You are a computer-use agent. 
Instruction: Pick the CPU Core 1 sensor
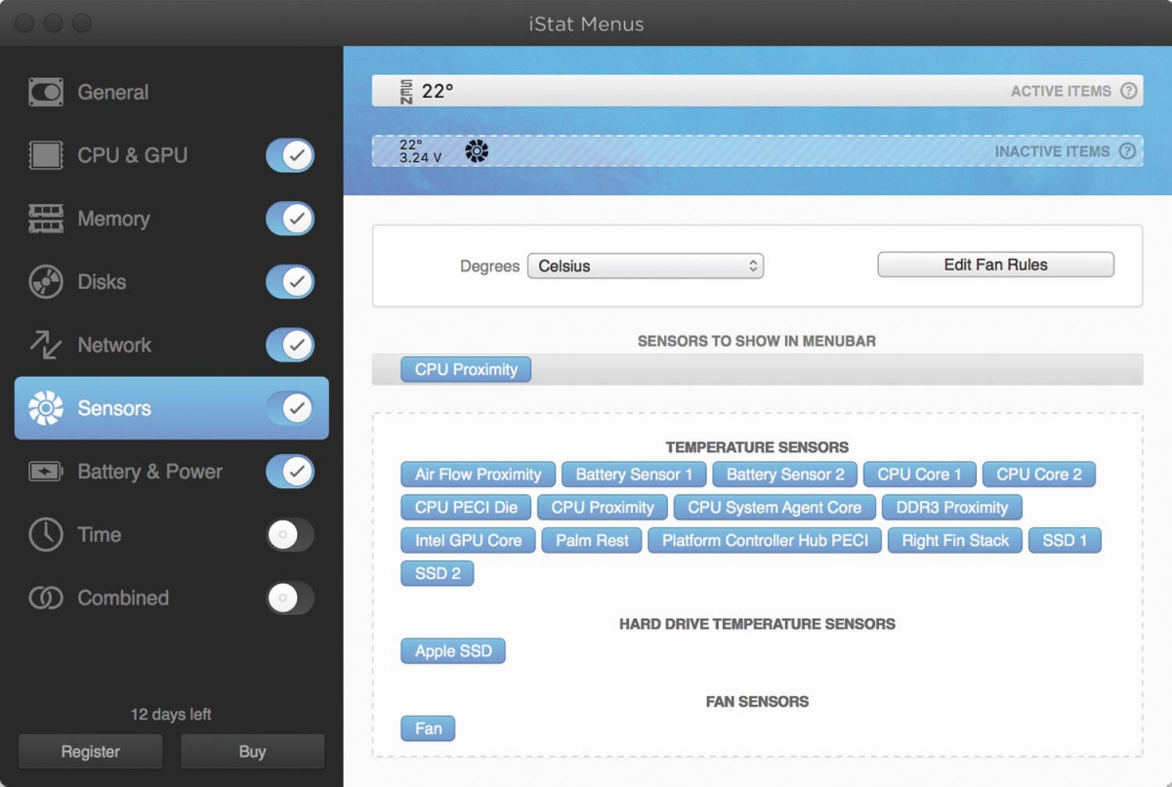click(919, 475)
